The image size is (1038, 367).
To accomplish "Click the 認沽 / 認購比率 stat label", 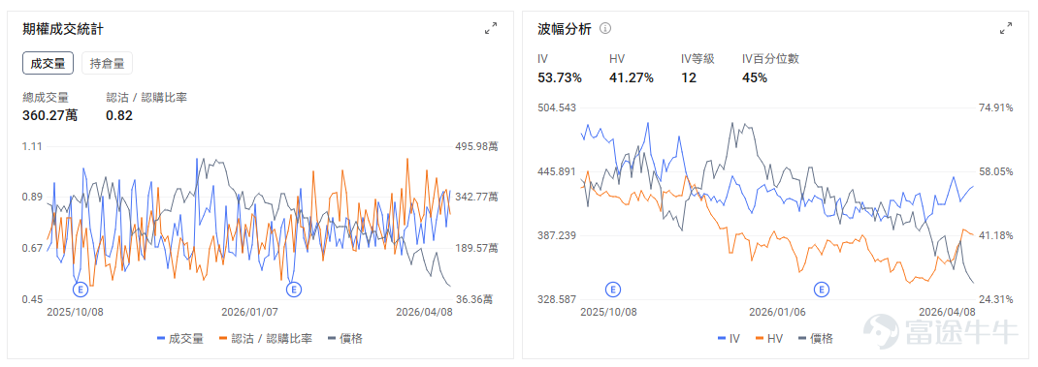I will tap(146, 97).
